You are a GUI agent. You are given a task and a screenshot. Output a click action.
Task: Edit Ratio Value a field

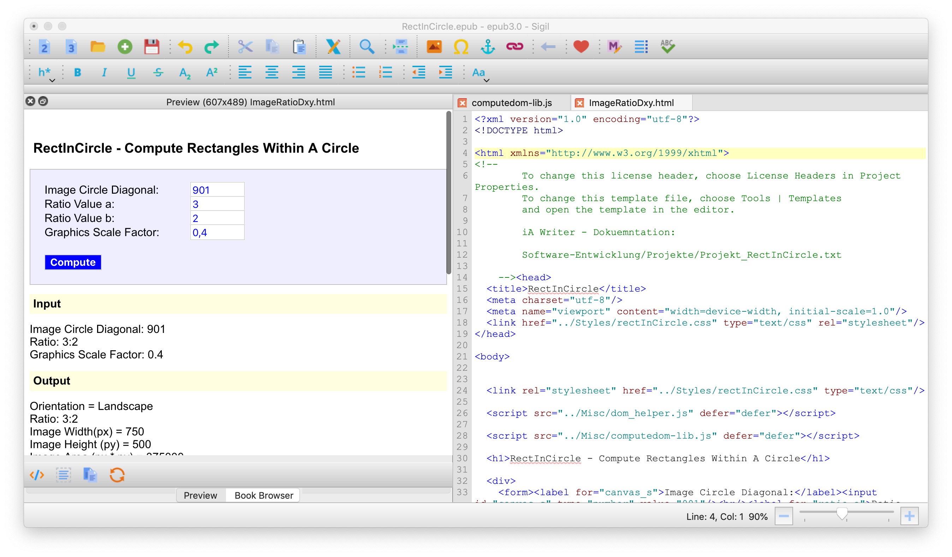(x=217, y=204)
